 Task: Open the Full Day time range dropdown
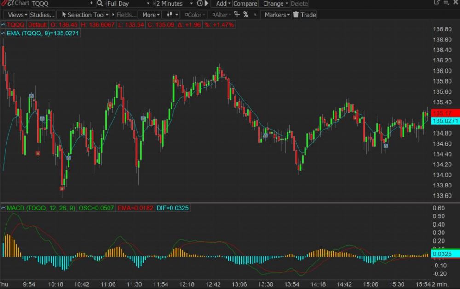coord(128,3)
